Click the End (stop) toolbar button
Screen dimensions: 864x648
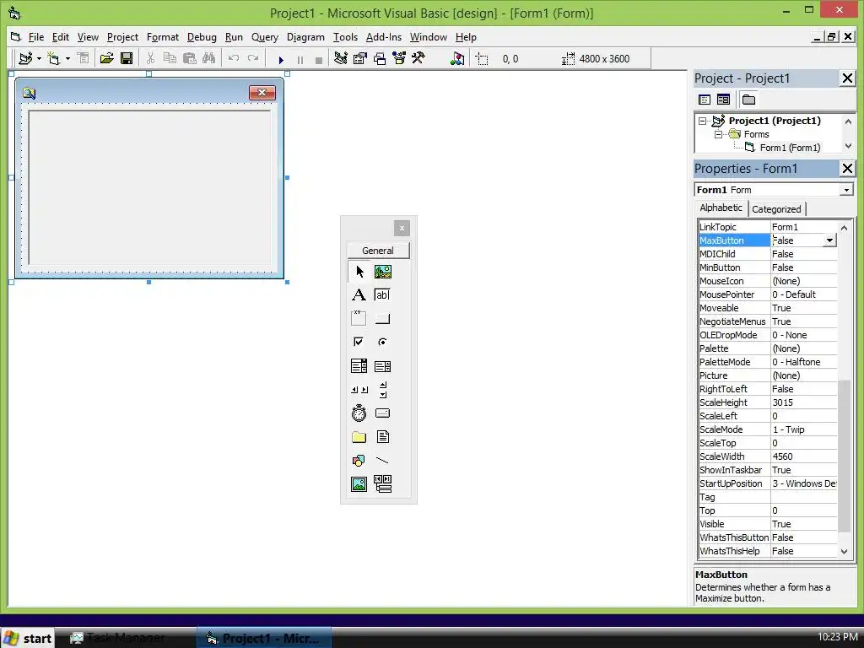pyautogui.click(x=318, y=60)
